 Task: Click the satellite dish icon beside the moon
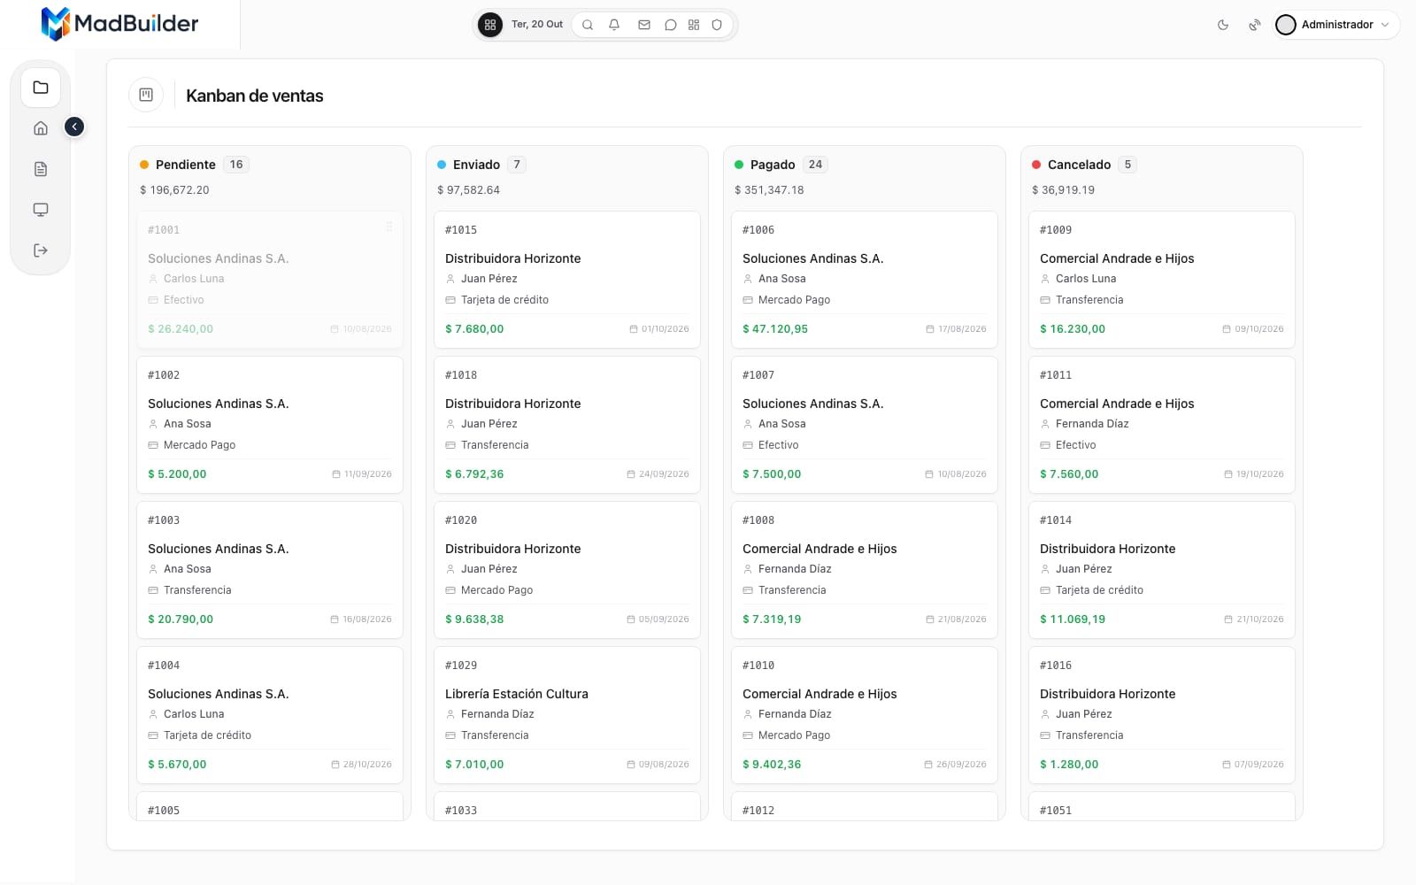click(x=1255, y=25)
